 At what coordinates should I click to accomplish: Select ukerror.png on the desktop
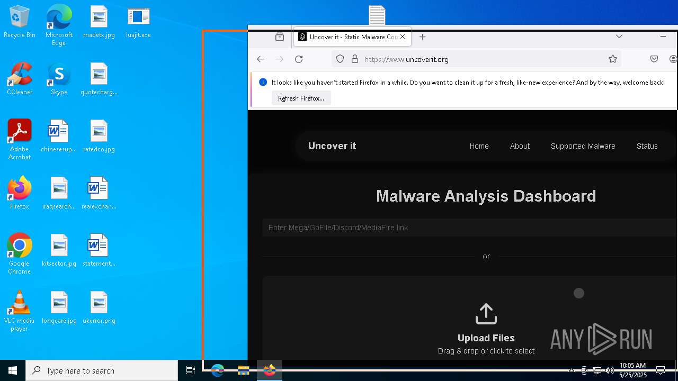[x=99, y=308]
